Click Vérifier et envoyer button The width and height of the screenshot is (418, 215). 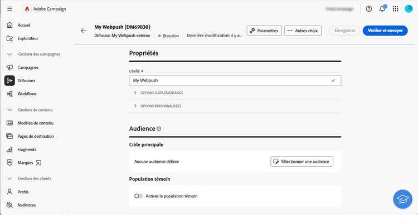click(385, 31)
